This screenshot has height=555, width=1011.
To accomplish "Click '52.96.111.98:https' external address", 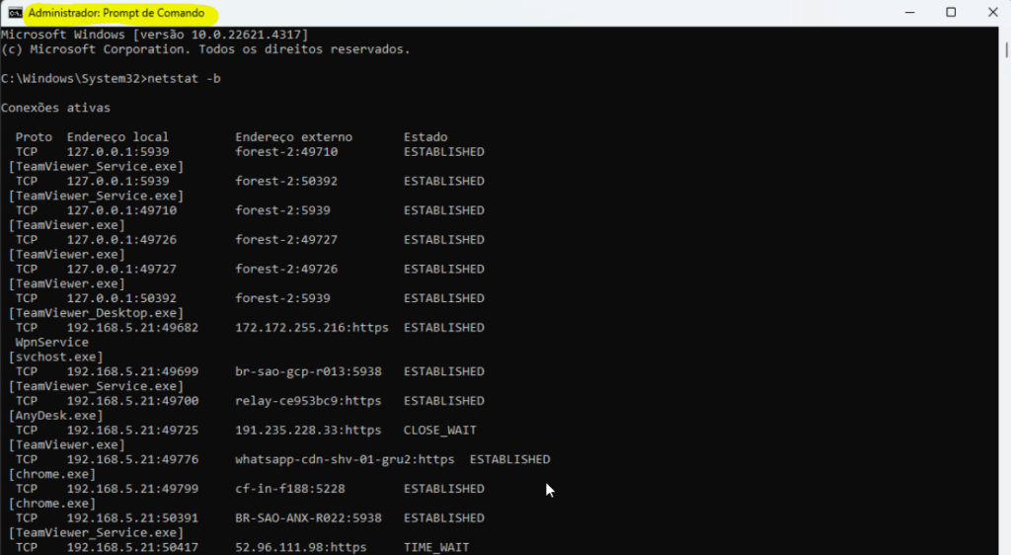I will coord(300,547).
